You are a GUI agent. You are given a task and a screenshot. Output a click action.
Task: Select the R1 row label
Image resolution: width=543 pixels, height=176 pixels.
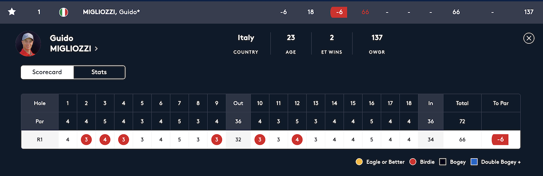coord(39,140)
